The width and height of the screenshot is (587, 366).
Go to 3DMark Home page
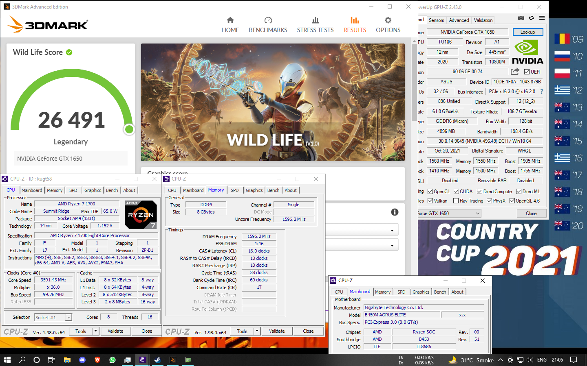pyautogui.click(x=230, y=25)
